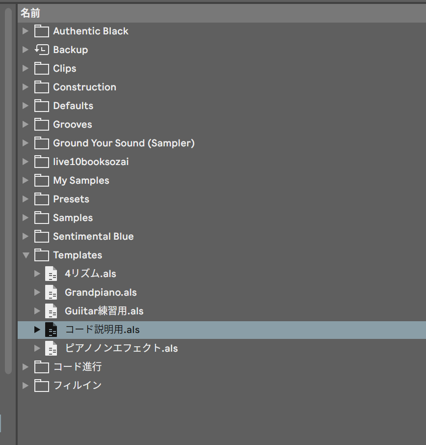Click the ピアノノンエフェクト.als file icon
Screen dimensions: 426x445
tap(51, 348)
